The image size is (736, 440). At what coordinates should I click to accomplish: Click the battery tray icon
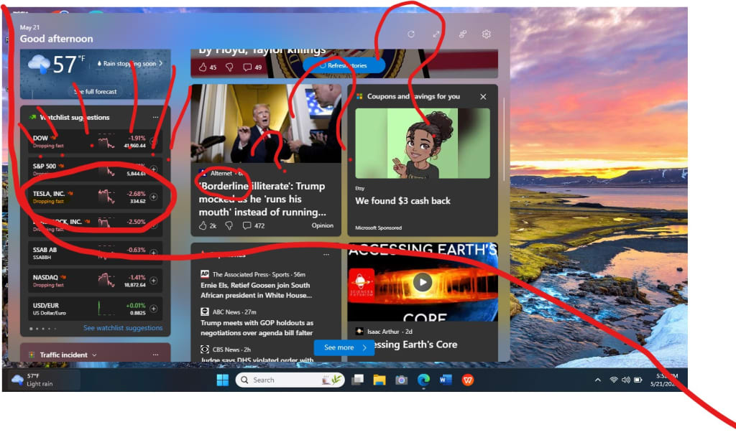point(638,380)
